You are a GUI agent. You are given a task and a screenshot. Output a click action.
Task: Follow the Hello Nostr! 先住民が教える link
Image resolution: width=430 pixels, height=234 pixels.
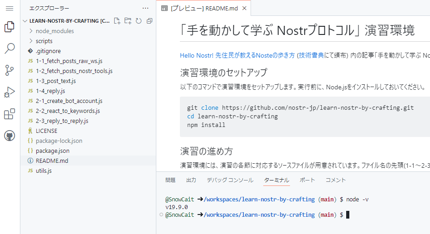[237, 55]
